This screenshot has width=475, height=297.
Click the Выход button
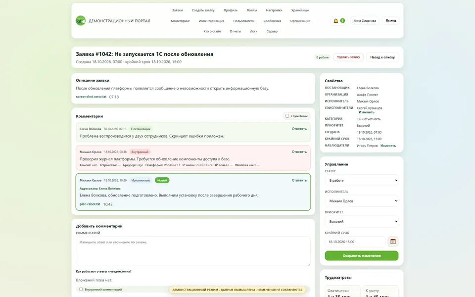click(391, 21)
